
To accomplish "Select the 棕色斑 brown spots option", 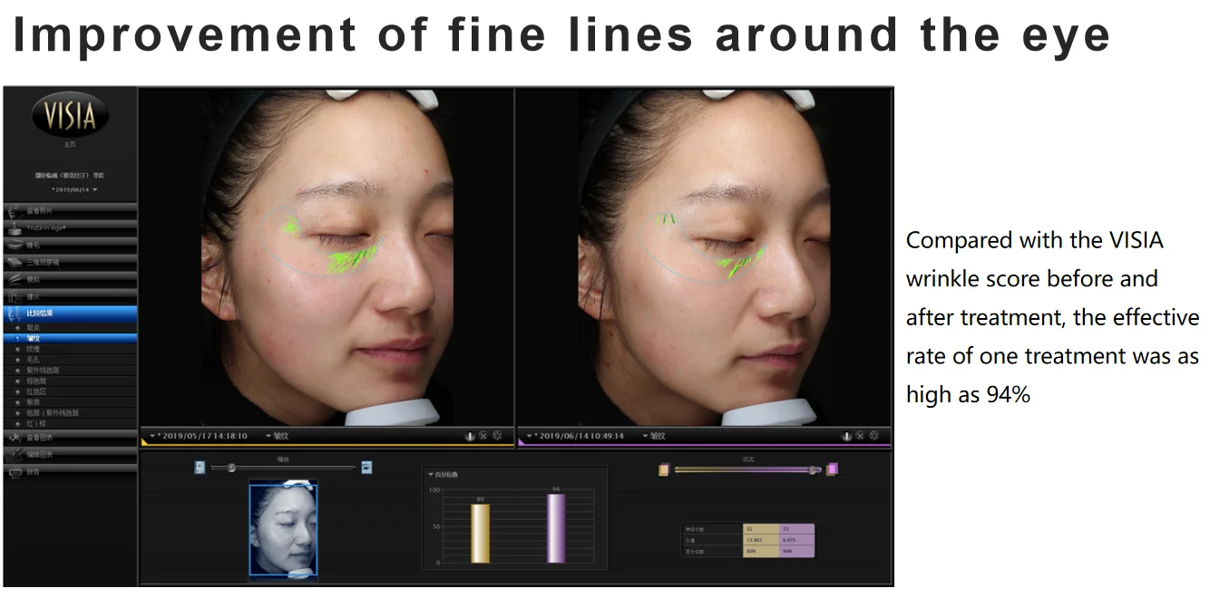I will [70, 381].
